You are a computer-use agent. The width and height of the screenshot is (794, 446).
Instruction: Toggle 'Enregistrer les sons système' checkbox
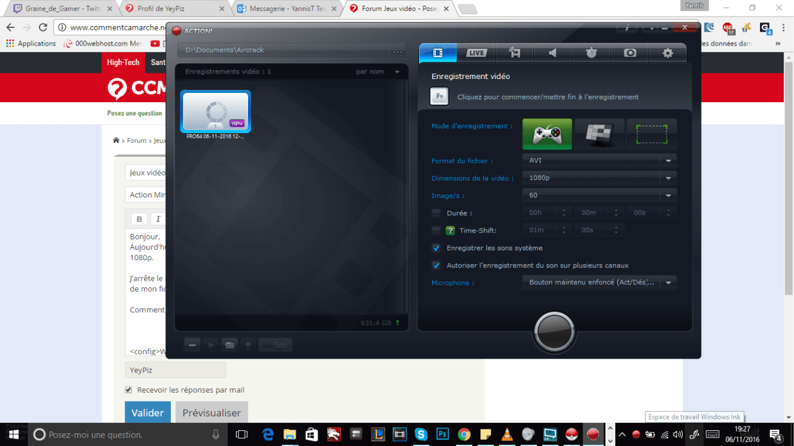[436, 248]
